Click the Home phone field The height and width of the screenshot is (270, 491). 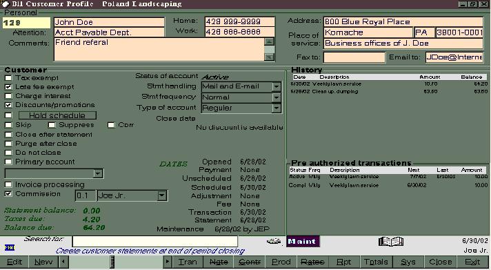pyautogui.click(x=239, y=21)
